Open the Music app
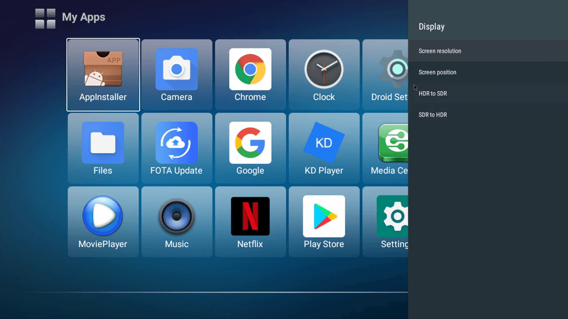Screen dimensions: 568x319 (x=177, y=222)
